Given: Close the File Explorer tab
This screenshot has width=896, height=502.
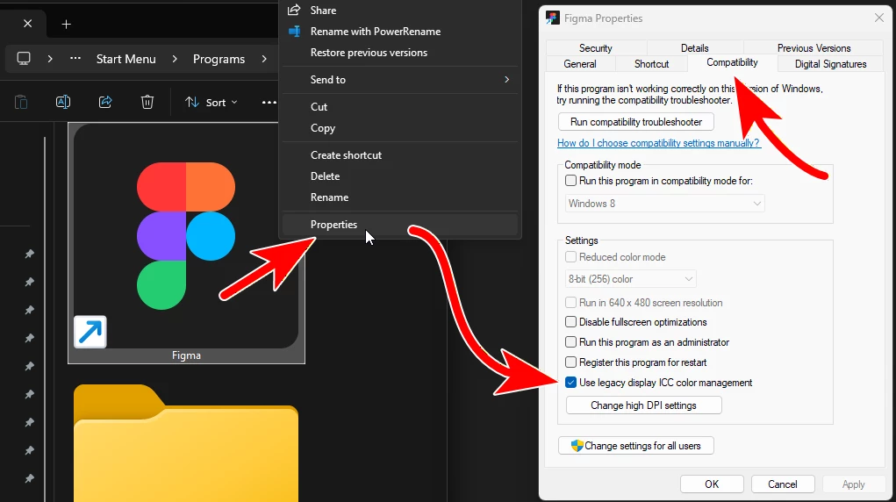Looking at the screenshot, I should coord(27,24).
